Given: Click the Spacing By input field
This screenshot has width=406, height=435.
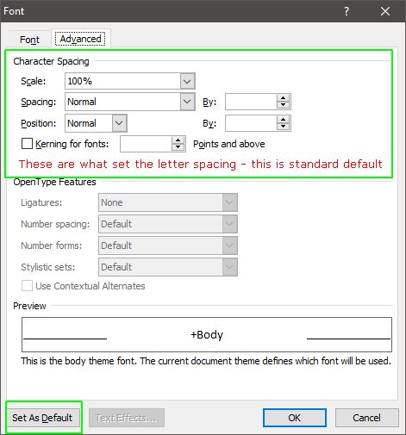Looking at the screenshot, I should [x=251, y=102].
